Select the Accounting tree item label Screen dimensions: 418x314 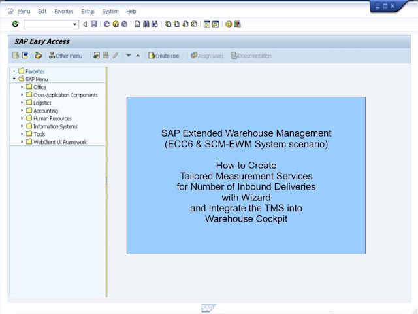tap(46, 111)
